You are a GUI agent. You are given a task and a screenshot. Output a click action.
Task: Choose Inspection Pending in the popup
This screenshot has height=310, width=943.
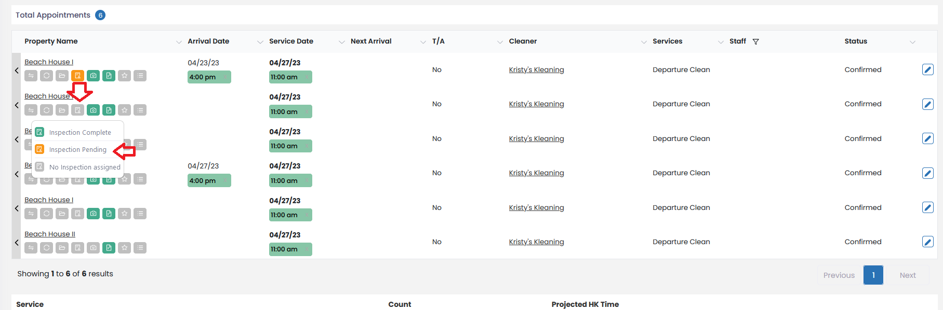[77, 150]
